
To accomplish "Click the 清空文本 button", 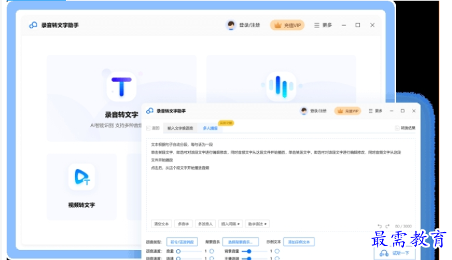I will pos(162,223).
